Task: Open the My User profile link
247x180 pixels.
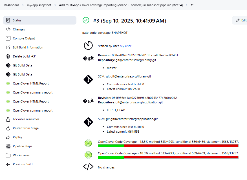Action: coord(125,46)
